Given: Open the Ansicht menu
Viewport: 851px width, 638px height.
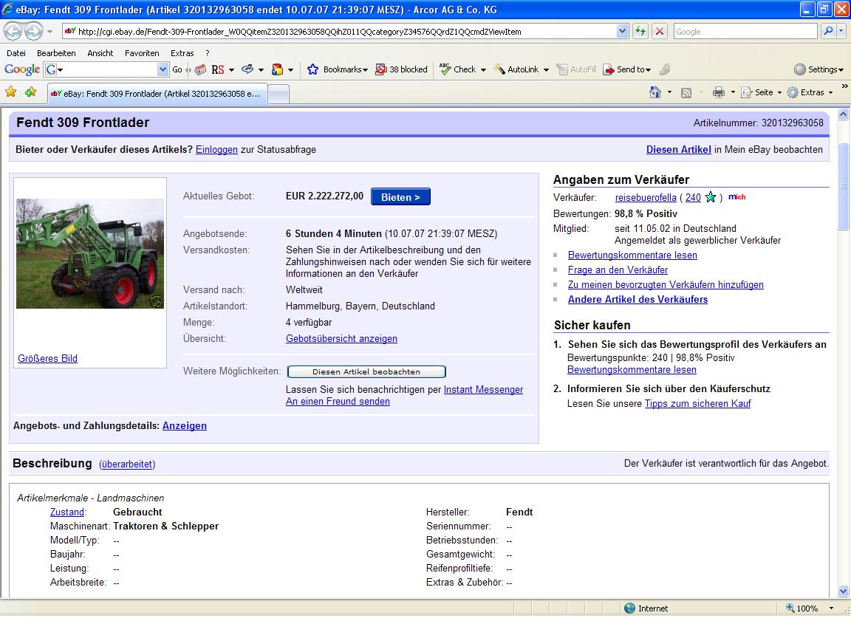Looking at the screenshot, I should 100,53.
